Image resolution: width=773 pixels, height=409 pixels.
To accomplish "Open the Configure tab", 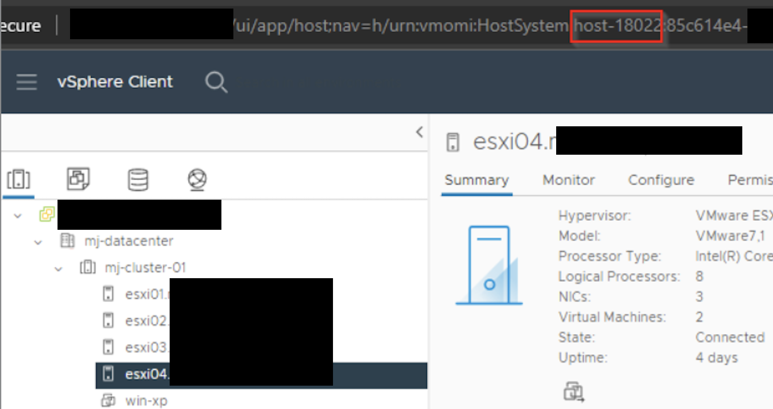I will [x=661, y=180].
